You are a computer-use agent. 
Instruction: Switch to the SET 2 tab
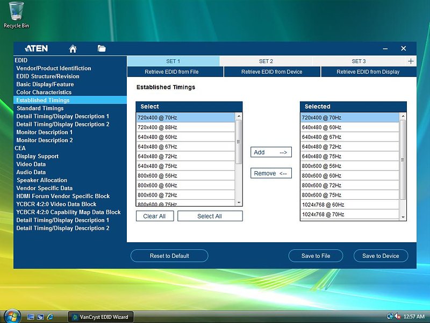click(x=266, y=61)
